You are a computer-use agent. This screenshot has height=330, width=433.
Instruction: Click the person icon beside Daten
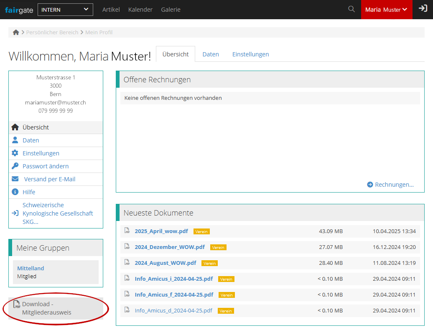(15, 140)
